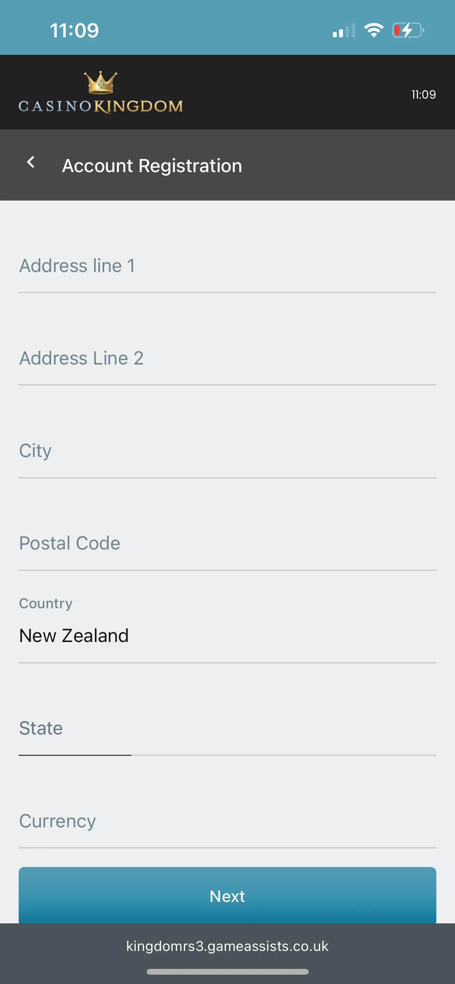Tap the large status bar clock
455x984 pixels.
pyautogui.click(x=74, y=30)
